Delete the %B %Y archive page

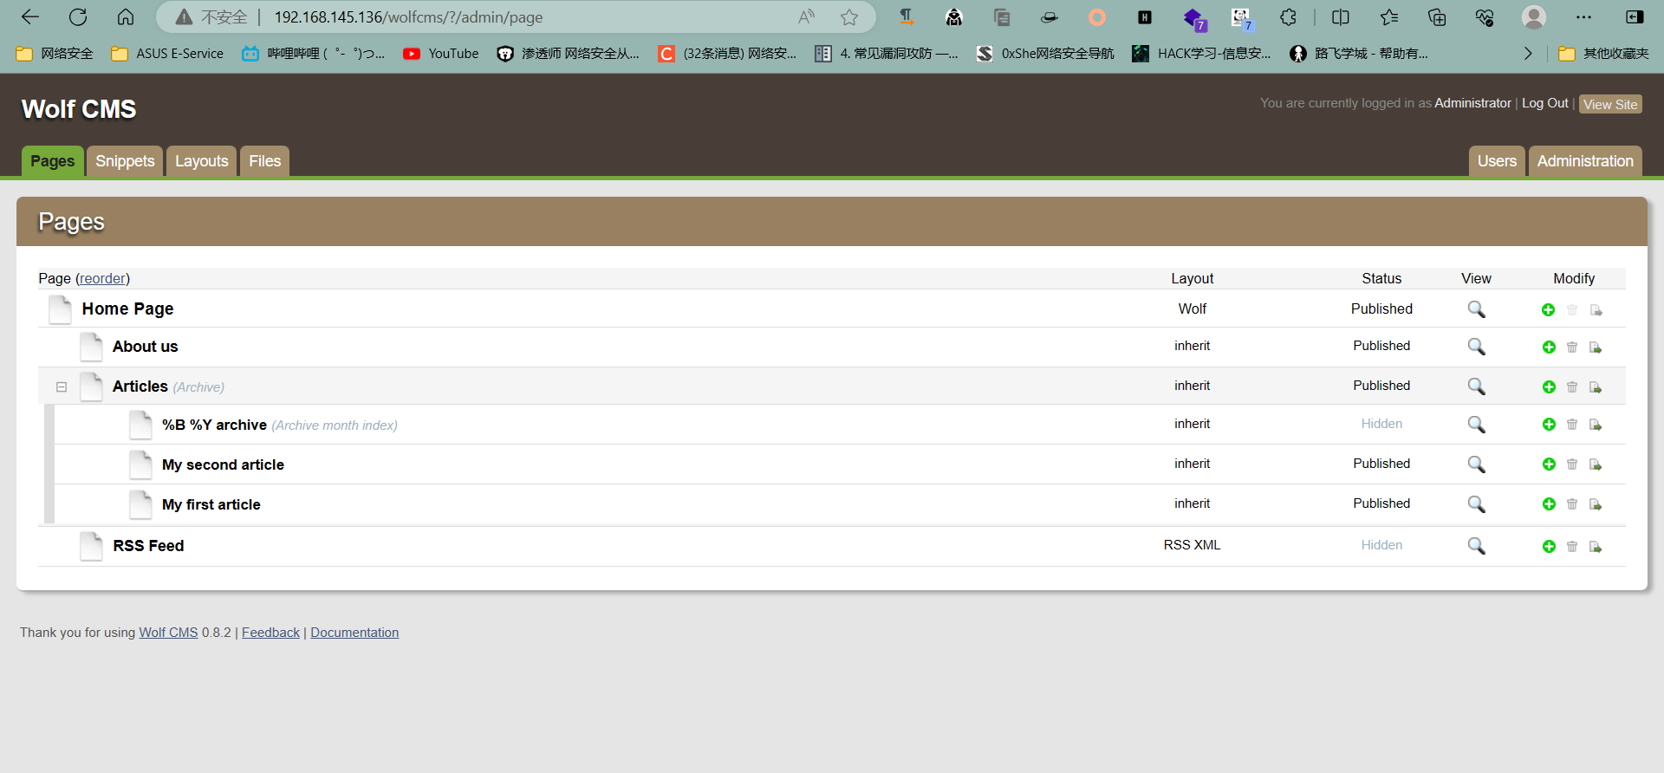(1572, 425)
